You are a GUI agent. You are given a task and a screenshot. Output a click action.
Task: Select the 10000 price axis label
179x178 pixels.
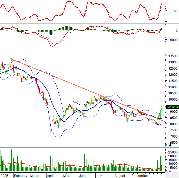(x=173, y=100)
